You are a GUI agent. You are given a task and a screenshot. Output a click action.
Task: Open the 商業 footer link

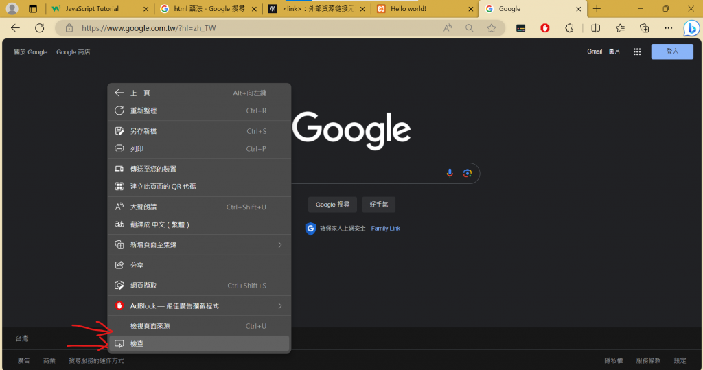click(49, 360)
